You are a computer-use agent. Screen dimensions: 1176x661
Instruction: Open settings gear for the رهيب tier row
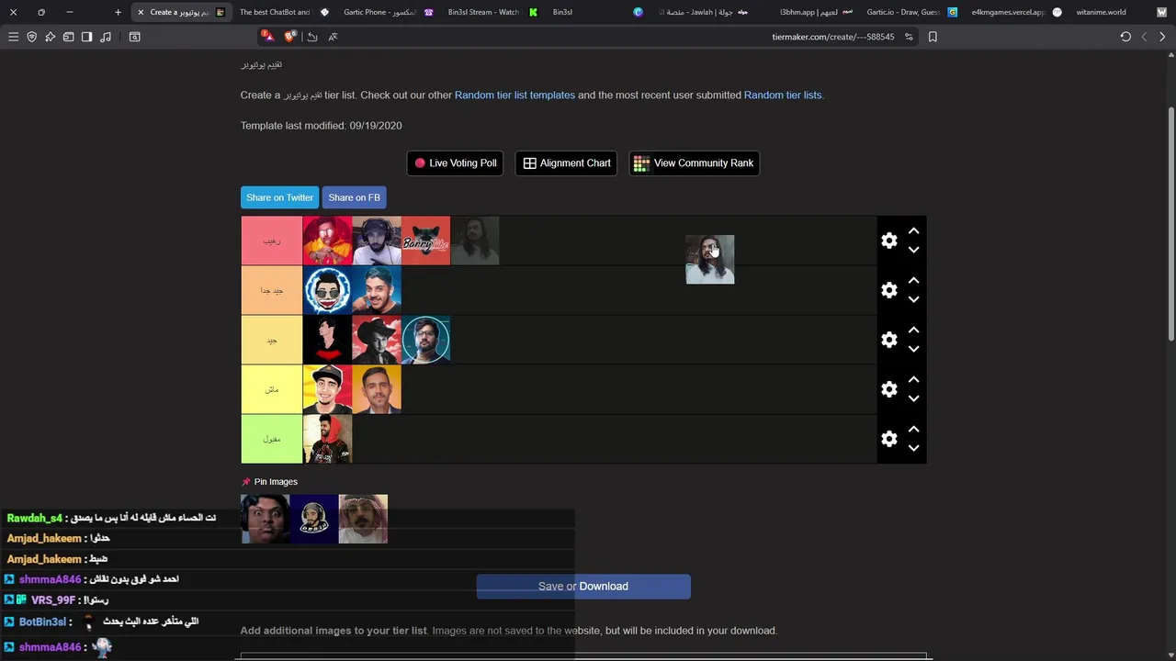click(x=888, y=241)
